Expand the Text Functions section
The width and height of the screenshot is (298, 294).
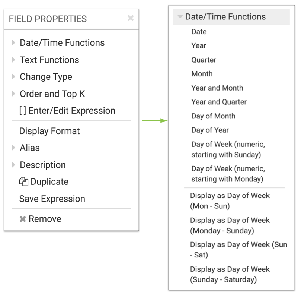14,60
